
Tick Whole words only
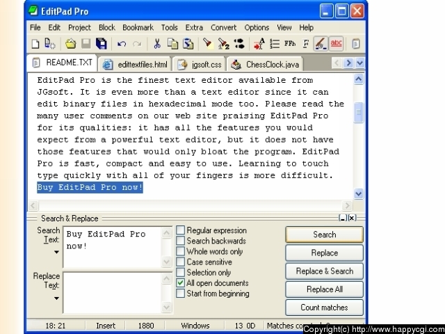[181, 251]
